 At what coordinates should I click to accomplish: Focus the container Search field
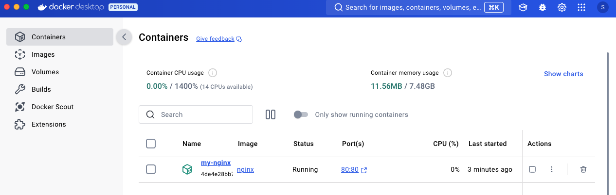tap(196, 114)
